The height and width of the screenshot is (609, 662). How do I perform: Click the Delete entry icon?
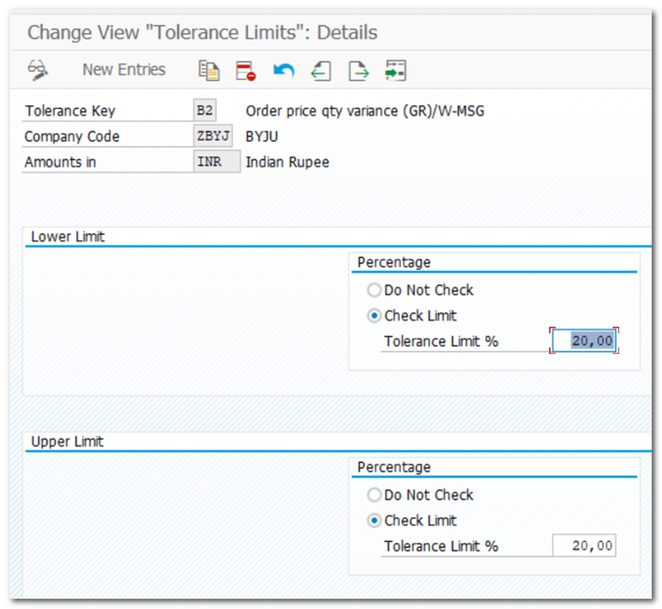point(245,71)
